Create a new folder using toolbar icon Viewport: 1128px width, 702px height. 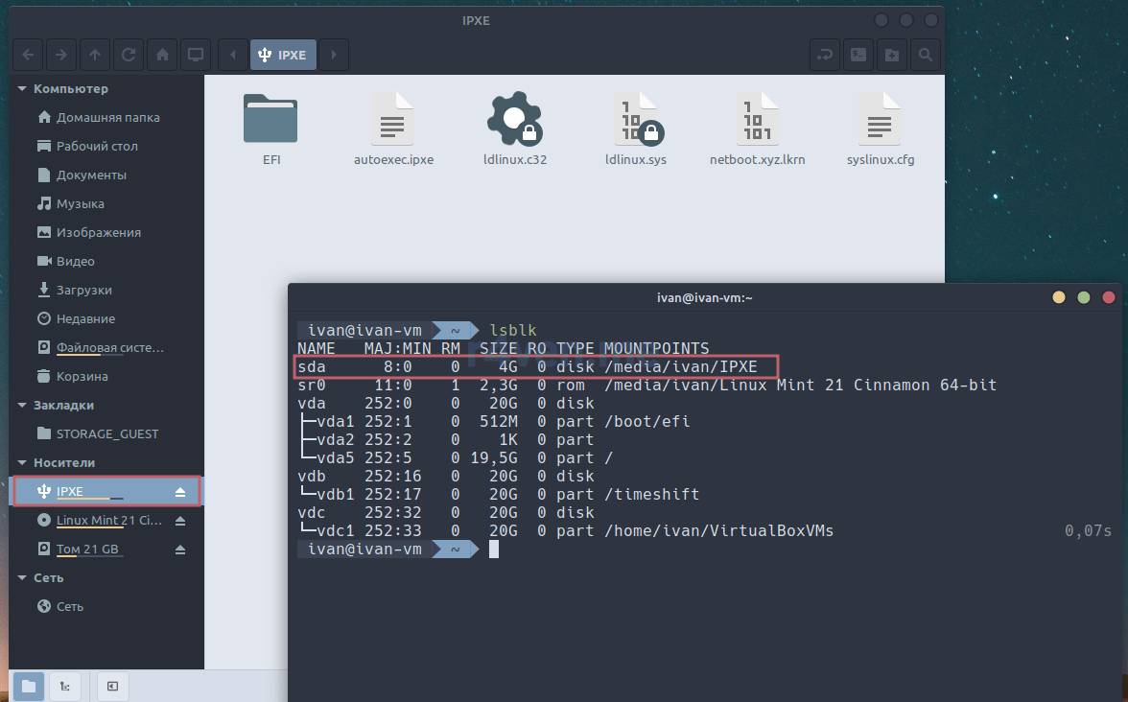891,55
